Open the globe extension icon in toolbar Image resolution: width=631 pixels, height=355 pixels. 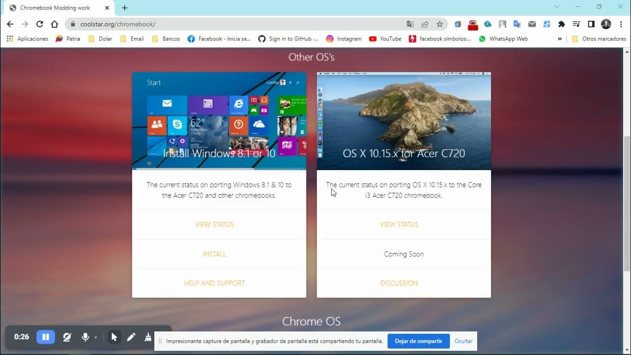488,24
